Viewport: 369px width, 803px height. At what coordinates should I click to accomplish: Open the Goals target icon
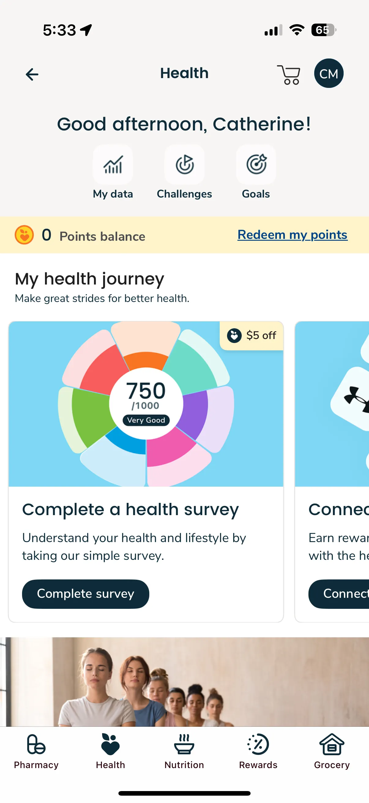click(x=256, y=165)
